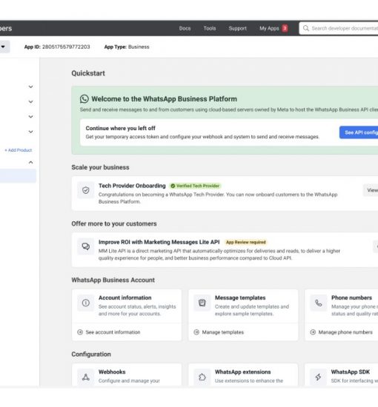Click the Phone numbers handset icon
The image size is (378, 407).
tap(319, 303)
